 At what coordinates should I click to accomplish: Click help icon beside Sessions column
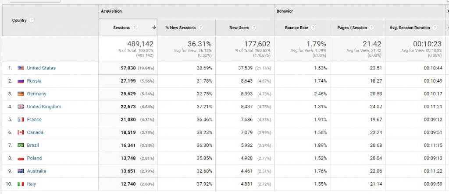(x=135, y=28)
